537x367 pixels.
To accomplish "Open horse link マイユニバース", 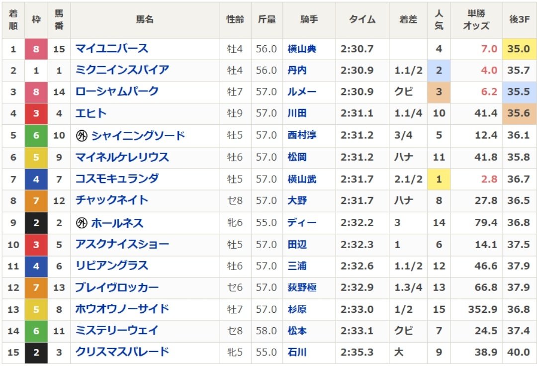I will [x=112, y=49].
